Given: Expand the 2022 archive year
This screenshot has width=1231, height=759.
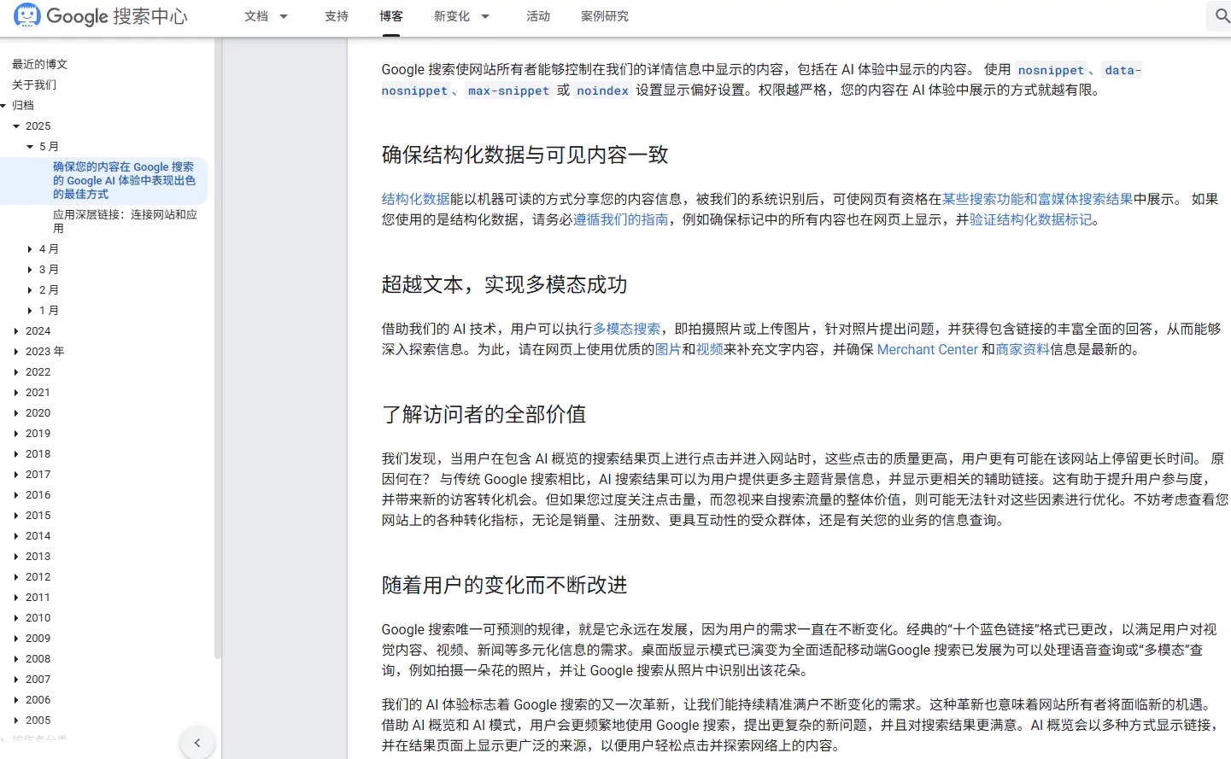Looking at the screenshot, I should pos(16,371).
